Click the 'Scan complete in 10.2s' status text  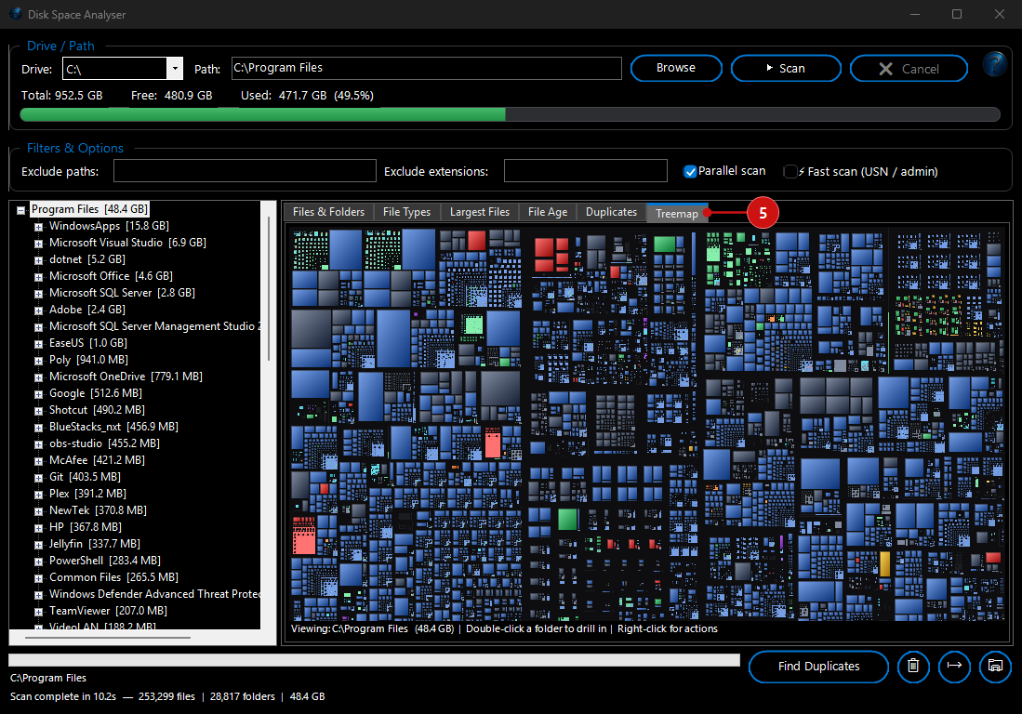(x=63, y=696)
